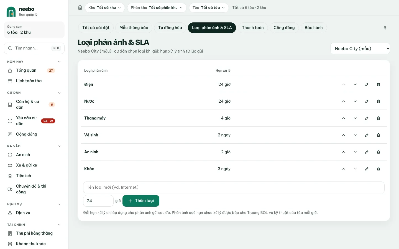Screen dimensions: 399x249
Task: Click trash icon for An ninh row
Action: (378, 152)
